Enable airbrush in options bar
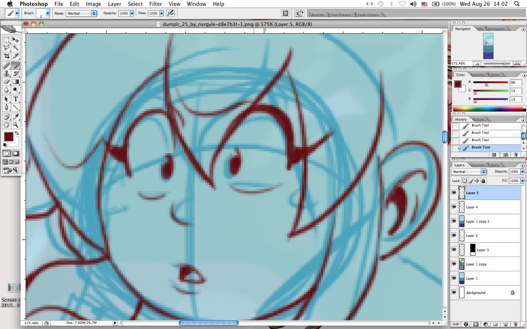Viewport: 527px width, 329px height. 171,13
